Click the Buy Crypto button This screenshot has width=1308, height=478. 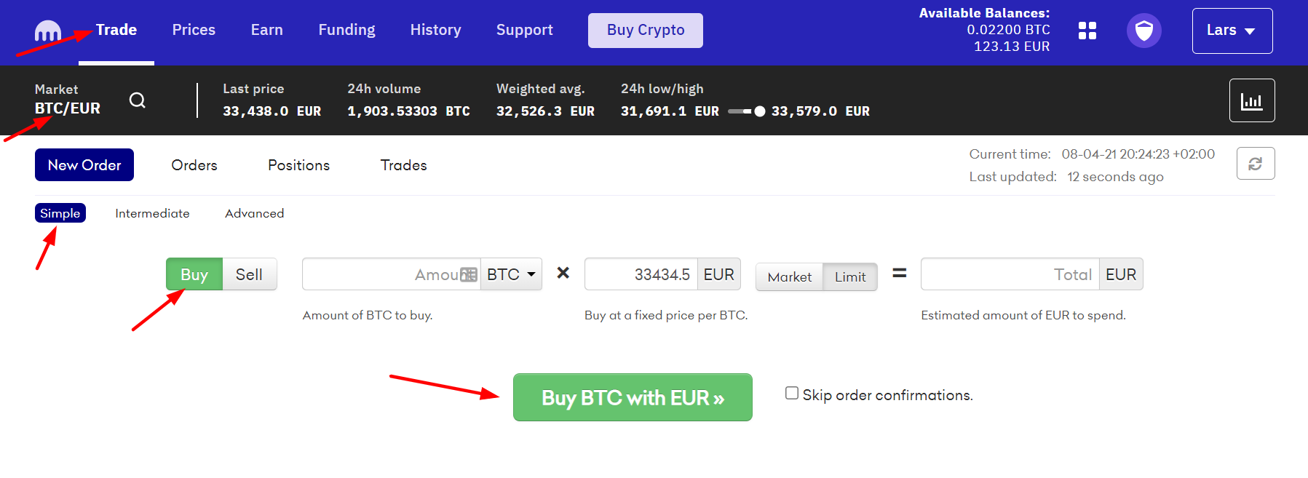[646, 31]
